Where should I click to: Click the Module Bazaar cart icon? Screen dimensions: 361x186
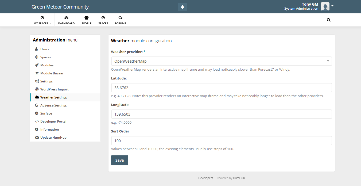[37, 73]
